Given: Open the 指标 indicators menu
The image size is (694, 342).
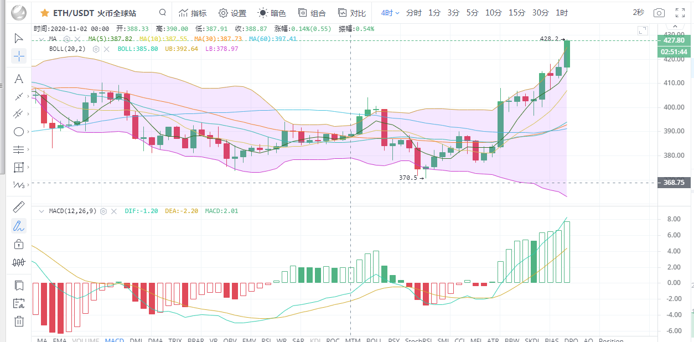Looking at the screenshot, I should (192, 13).
